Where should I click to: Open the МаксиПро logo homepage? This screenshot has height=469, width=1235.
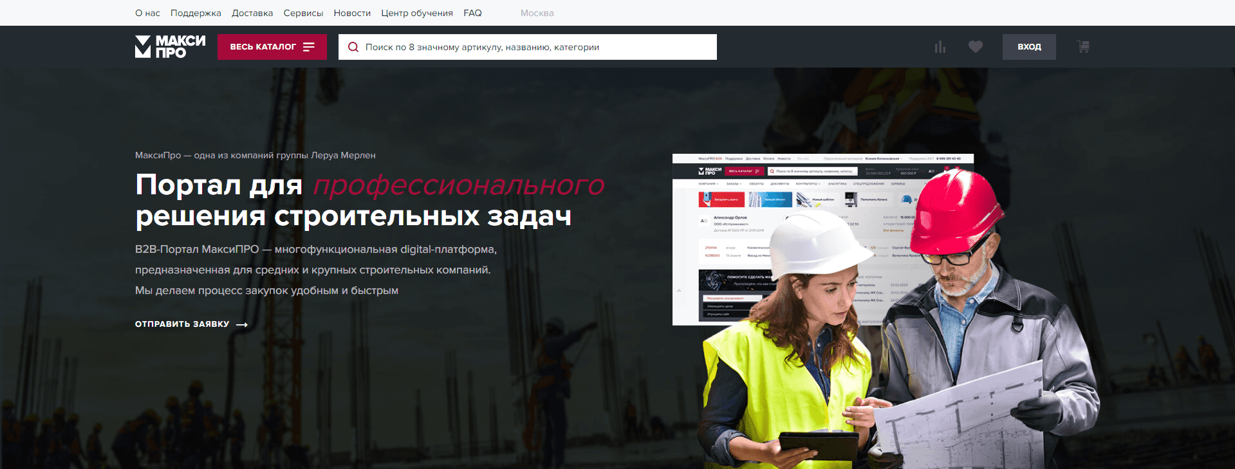coord(170,46)
